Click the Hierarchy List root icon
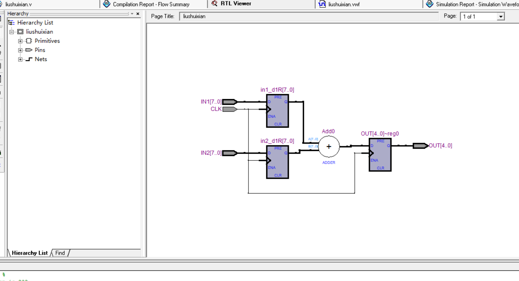This screenshot has height=281, width=519. [x=11, y=23]
